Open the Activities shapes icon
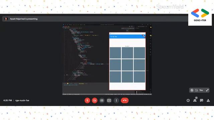The image size is (214, 120). coord(208,101)
